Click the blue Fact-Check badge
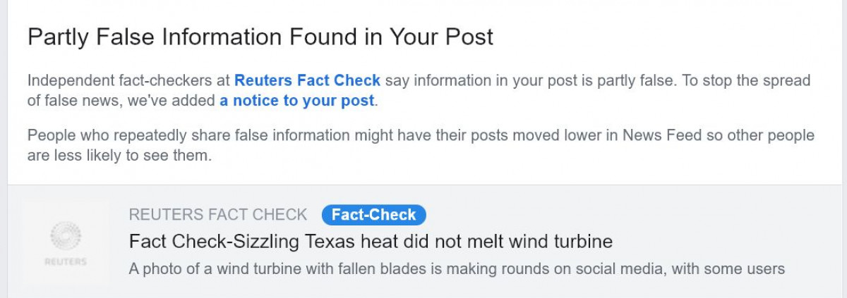This screenshot has height=298, width=847. (373, 215)
